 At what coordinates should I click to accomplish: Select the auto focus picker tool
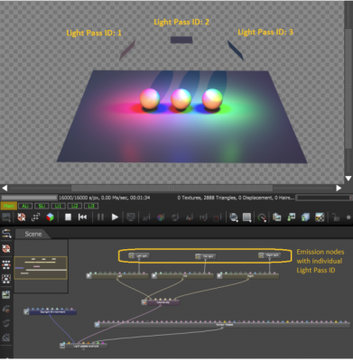click(146, 217)
